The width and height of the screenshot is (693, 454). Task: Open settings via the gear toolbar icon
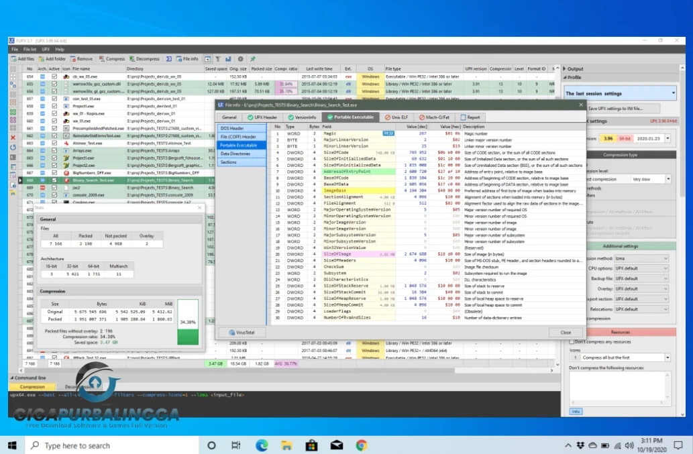tap(240, 59)
